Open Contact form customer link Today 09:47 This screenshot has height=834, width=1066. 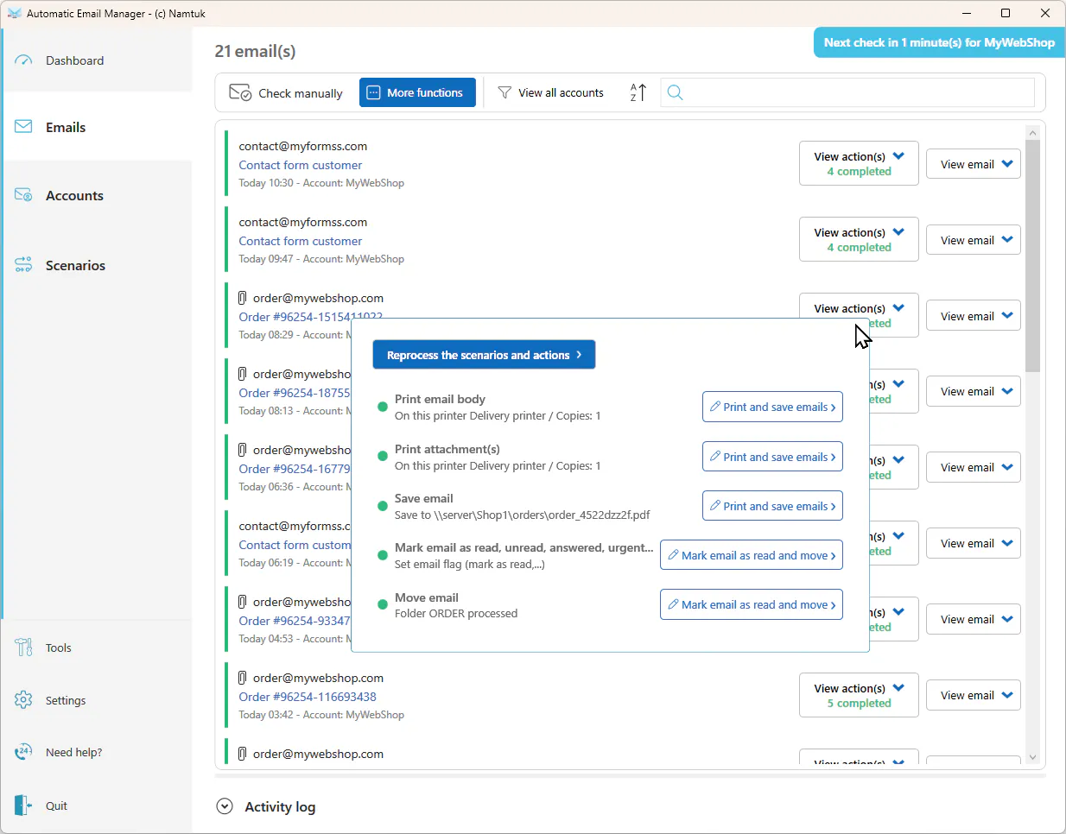pos(301,241)
